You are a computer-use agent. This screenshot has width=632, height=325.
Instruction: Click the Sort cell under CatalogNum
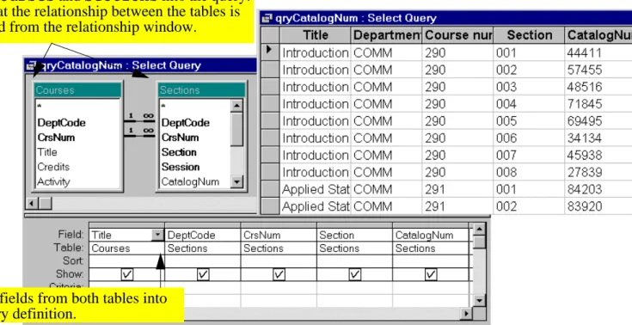click(430, 261)
